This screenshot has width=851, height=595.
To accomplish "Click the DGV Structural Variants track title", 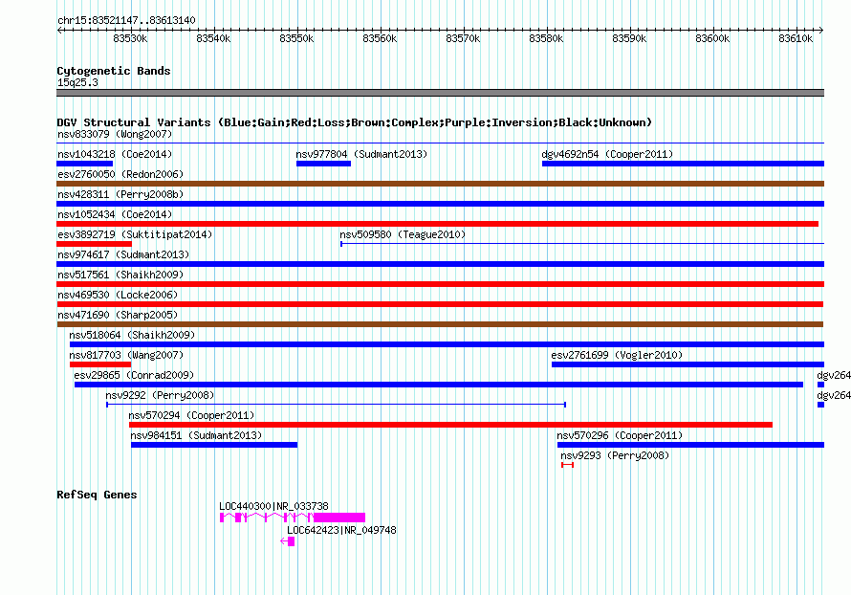I will 354,122.
